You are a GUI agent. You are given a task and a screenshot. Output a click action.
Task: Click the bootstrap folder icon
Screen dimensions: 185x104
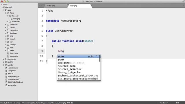[x=6, y=59]
